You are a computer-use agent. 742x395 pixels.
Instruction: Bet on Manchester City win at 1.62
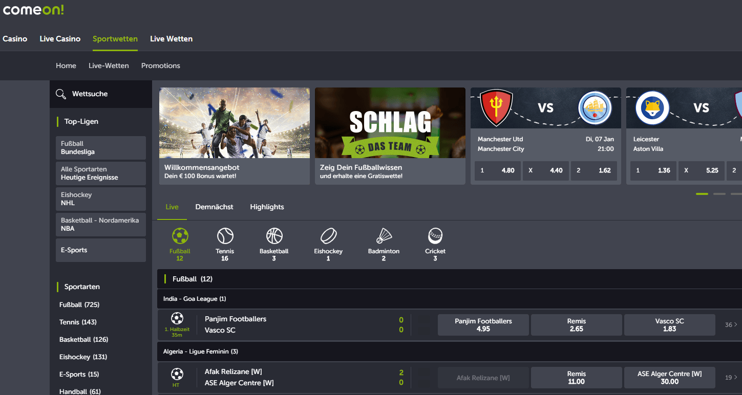coord(594,170)
